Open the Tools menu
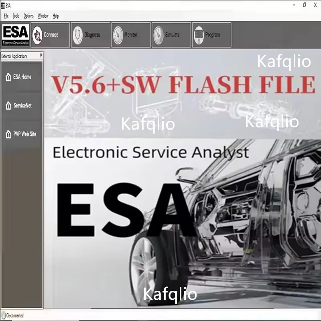Image resolution: width=321 pixels, height=321 pixels. (x=16, y=16)
